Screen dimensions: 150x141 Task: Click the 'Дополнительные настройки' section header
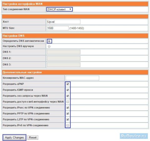tap(22, 72)
